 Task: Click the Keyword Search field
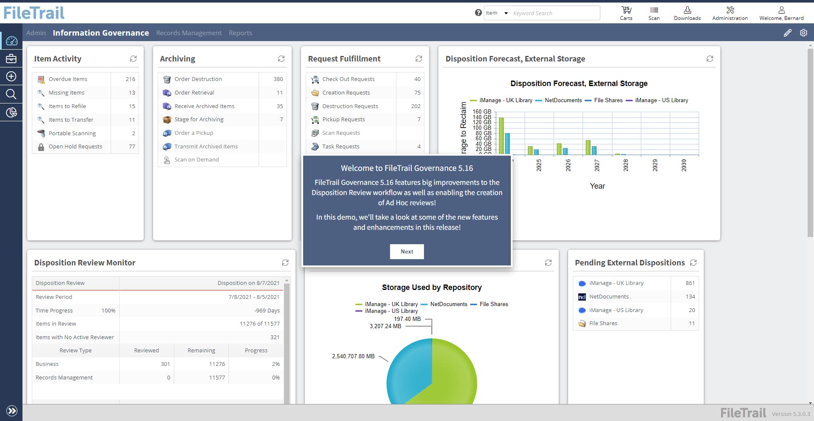(555, 13)
